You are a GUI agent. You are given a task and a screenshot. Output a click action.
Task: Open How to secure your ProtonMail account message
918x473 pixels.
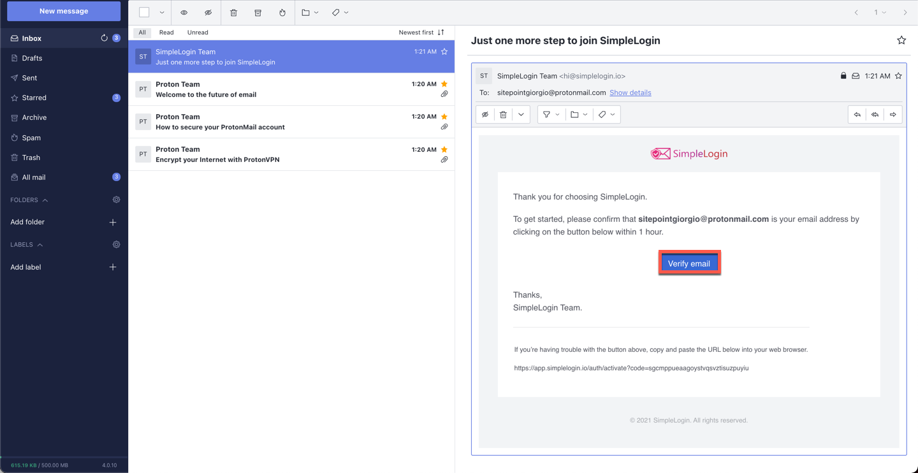coord(291,122)
